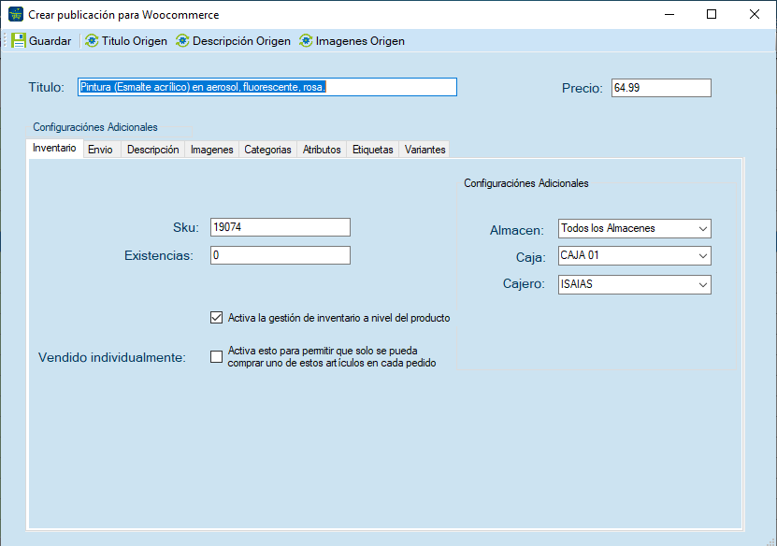Viewport: 777px width, 546px height.
Task: Select the Etiquetas tab
Action: click(x=373, y=150)
